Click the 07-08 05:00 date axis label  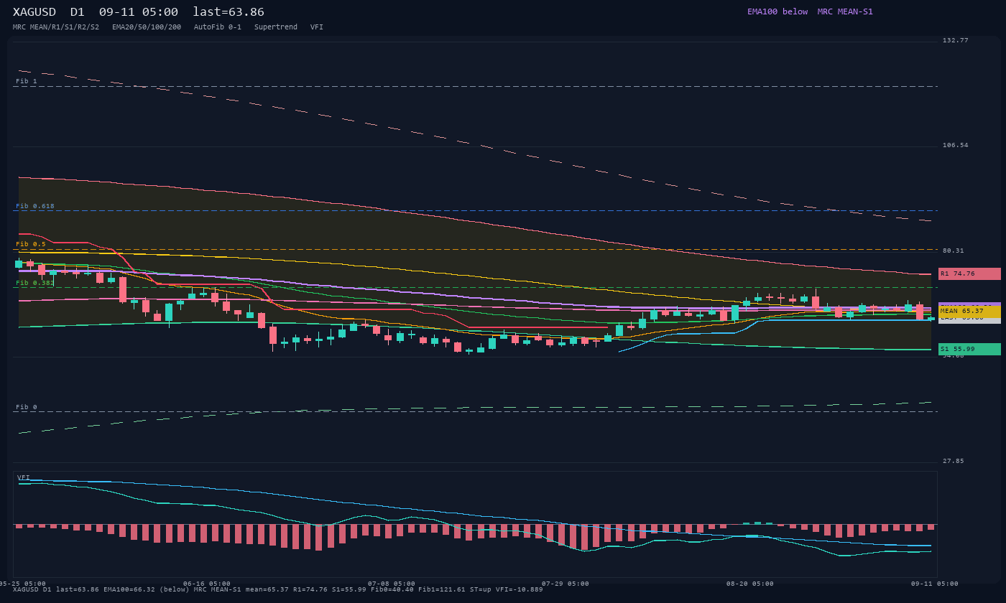pos(392,584)
